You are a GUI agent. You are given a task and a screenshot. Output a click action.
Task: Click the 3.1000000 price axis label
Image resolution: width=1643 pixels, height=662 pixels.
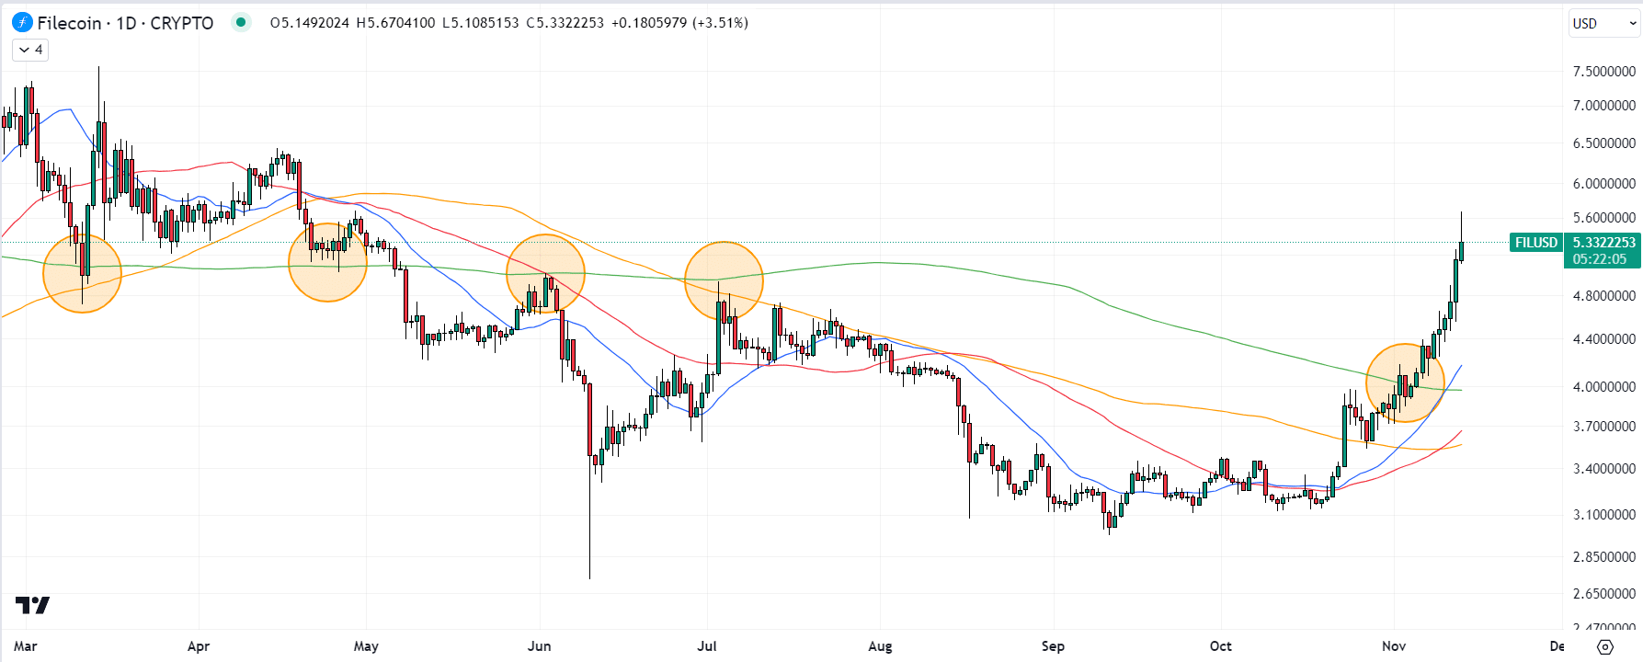[x=1604, y=514]
